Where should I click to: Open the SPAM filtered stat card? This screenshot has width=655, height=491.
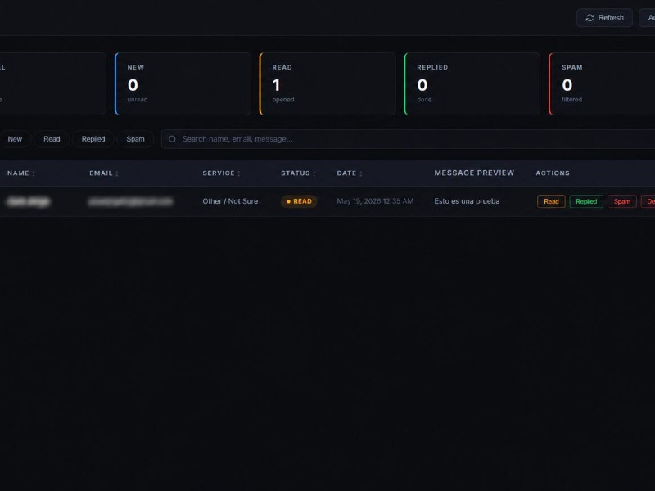click(602, 83)
